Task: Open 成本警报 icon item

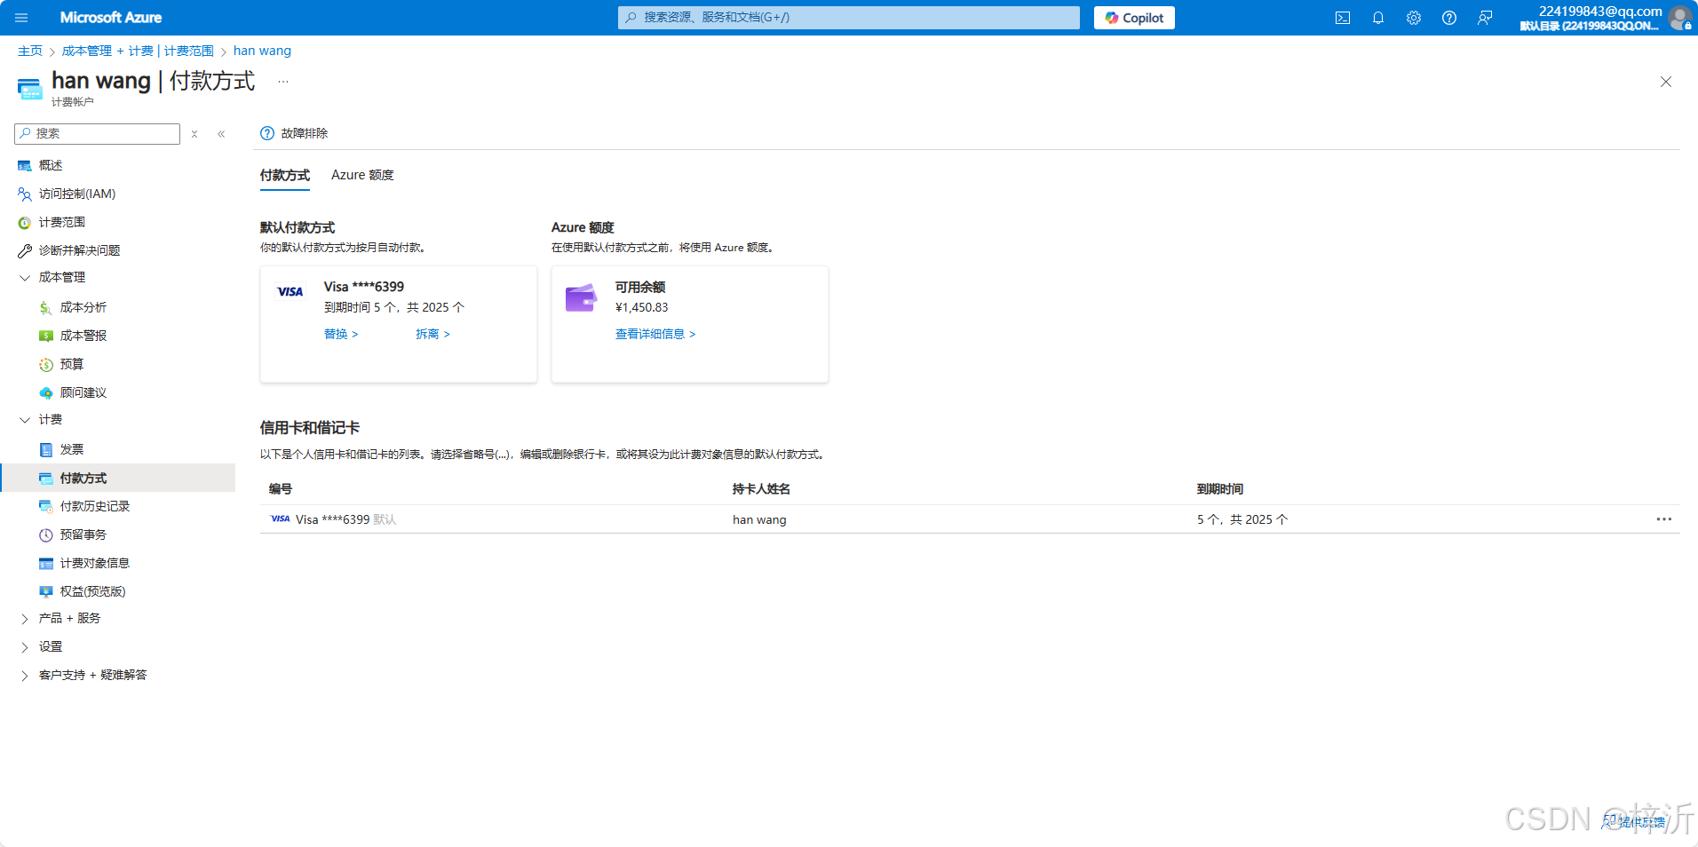Action: (46, 336)
